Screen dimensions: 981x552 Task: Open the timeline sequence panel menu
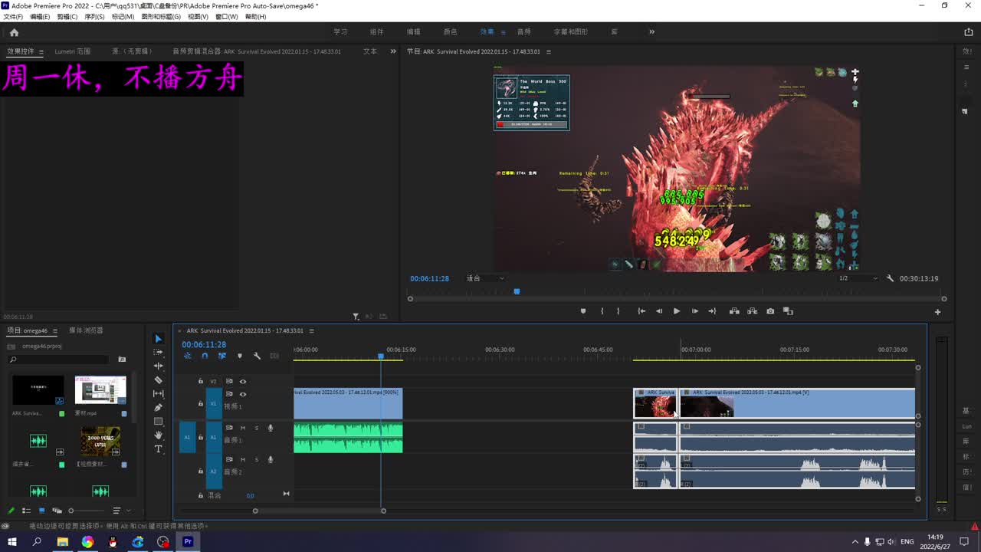point(311,330)
